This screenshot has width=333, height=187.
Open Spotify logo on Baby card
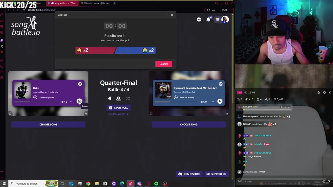point(80,84)
